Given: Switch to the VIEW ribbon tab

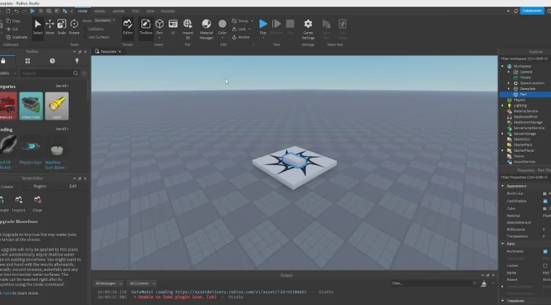Looking at the screenshot, I should coord(150,11).
